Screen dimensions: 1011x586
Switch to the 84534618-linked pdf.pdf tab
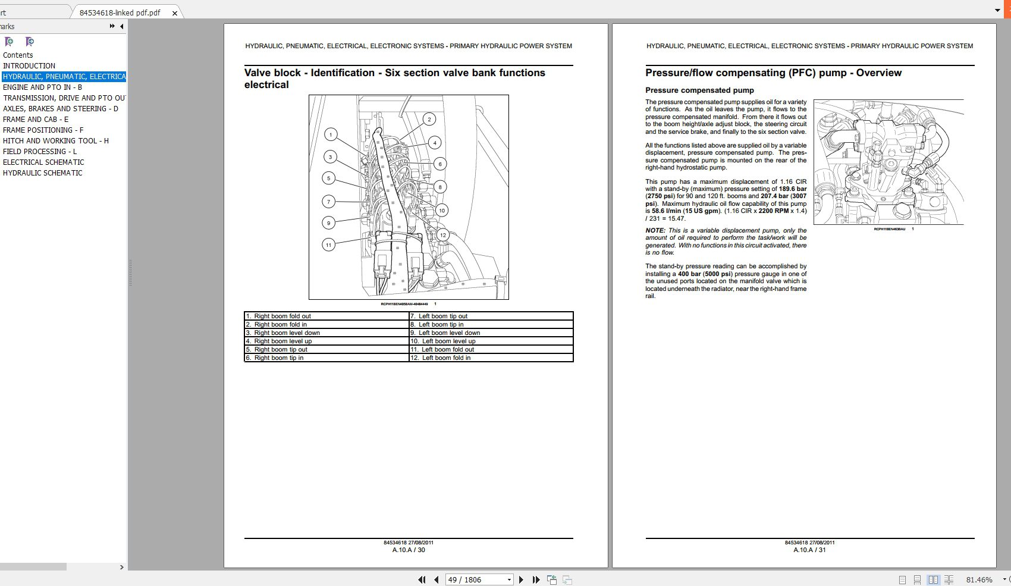click(x=120, y=12)
